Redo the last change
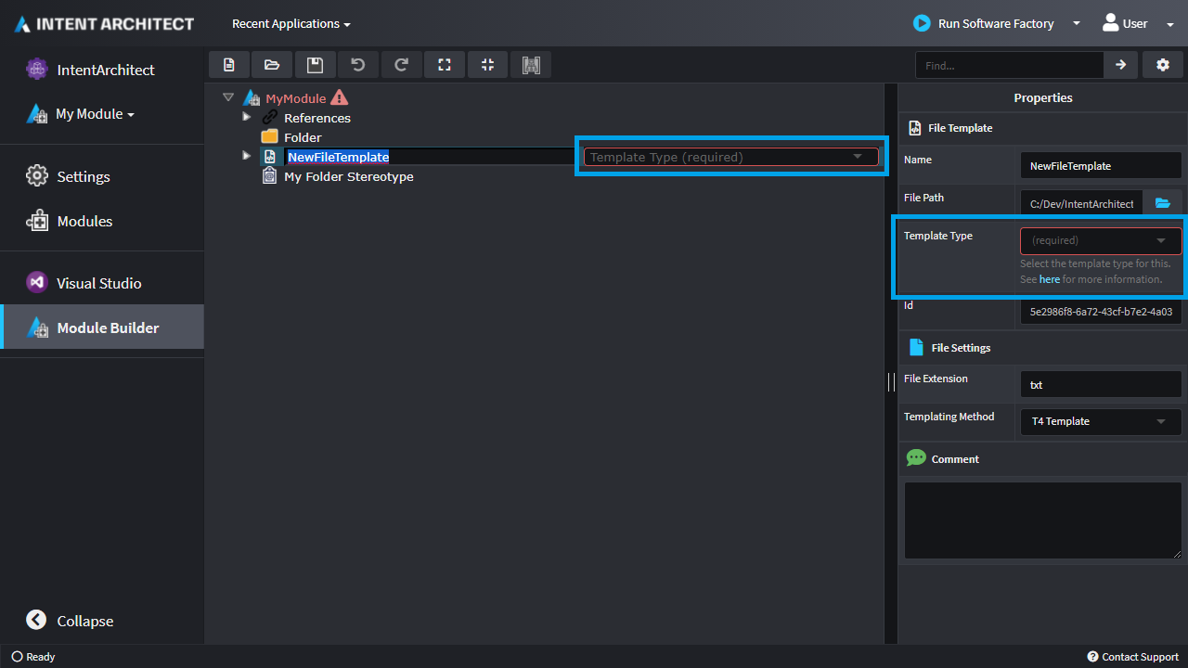This screenshot has width=1188, height=668. (x=401, y=65)
